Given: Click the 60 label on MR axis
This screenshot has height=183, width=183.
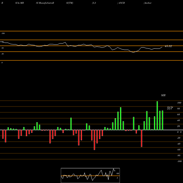Looking at the screenshot, I should pyautogui.click(x=179, y=115).
